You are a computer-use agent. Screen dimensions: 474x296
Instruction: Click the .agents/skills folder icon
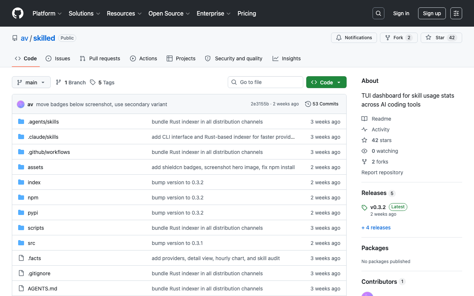(21, 122)
